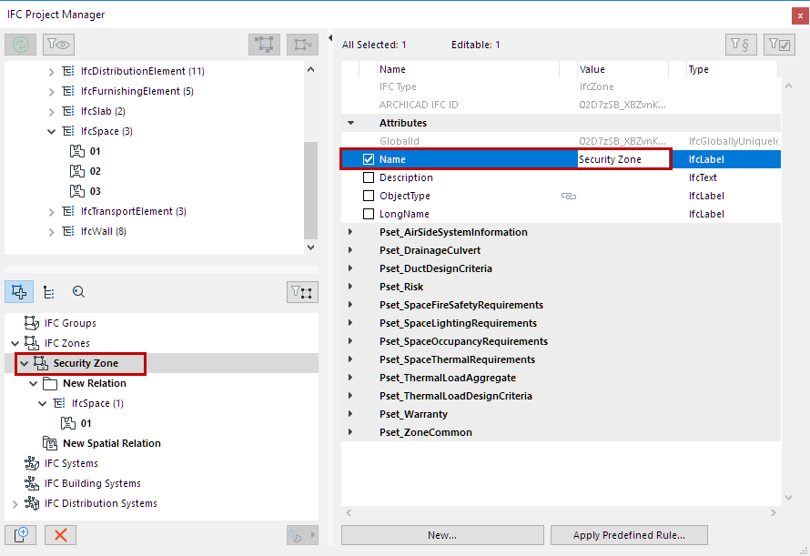
Task: Collapse the Attributes section
Action: pos(350,122)
